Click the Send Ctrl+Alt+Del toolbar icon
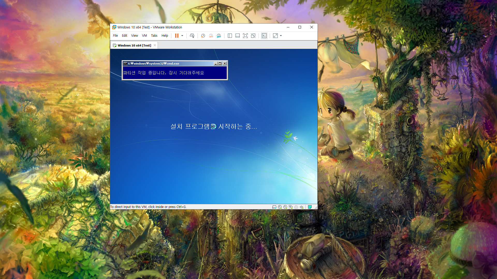This screenshot has height=279, width=497. pyautogui.click(x=192, y=36)
